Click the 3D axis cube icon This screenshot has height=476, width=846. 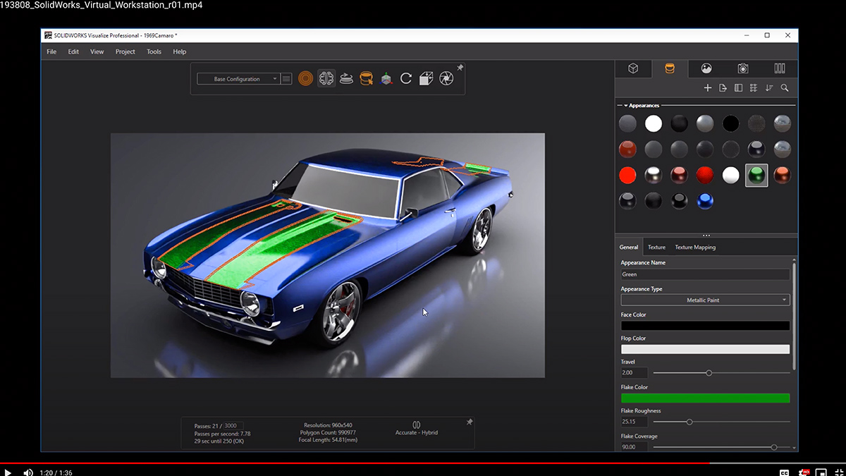click(386, 79)
